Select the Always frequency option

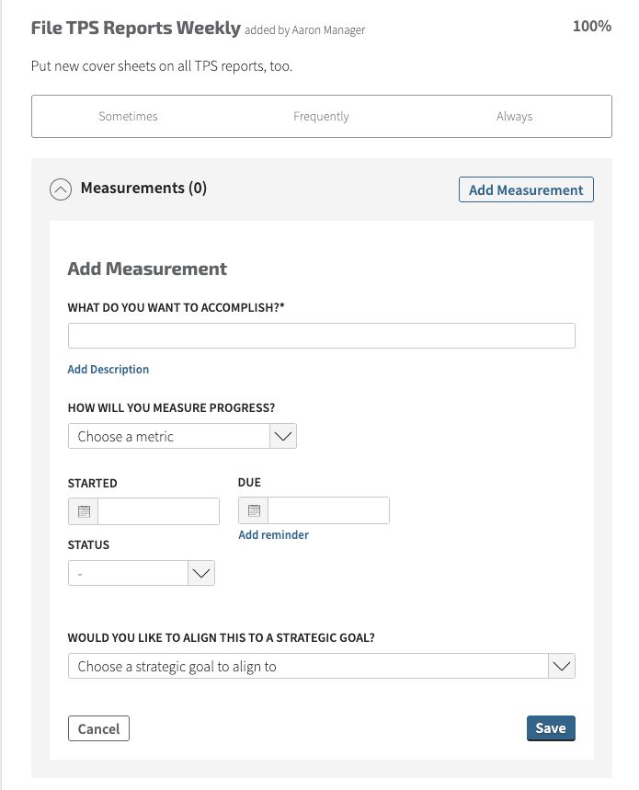click(514, 117)
